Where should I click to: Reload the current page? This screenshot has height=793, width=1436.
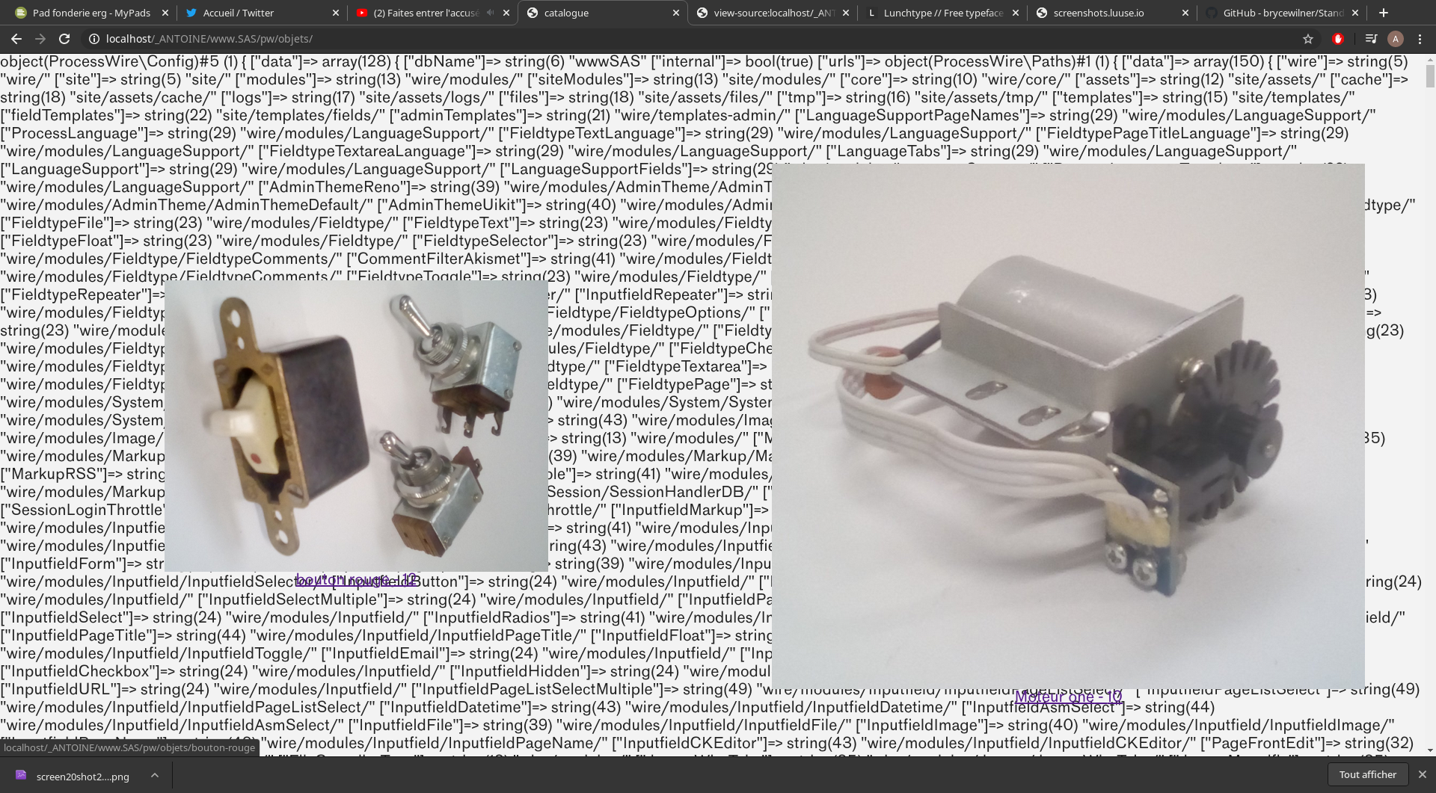click(x=64, y=39)
